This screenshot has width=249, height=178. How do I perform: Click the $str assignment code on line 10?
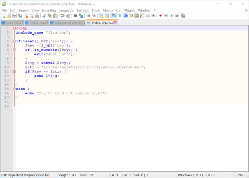[85, 67]
